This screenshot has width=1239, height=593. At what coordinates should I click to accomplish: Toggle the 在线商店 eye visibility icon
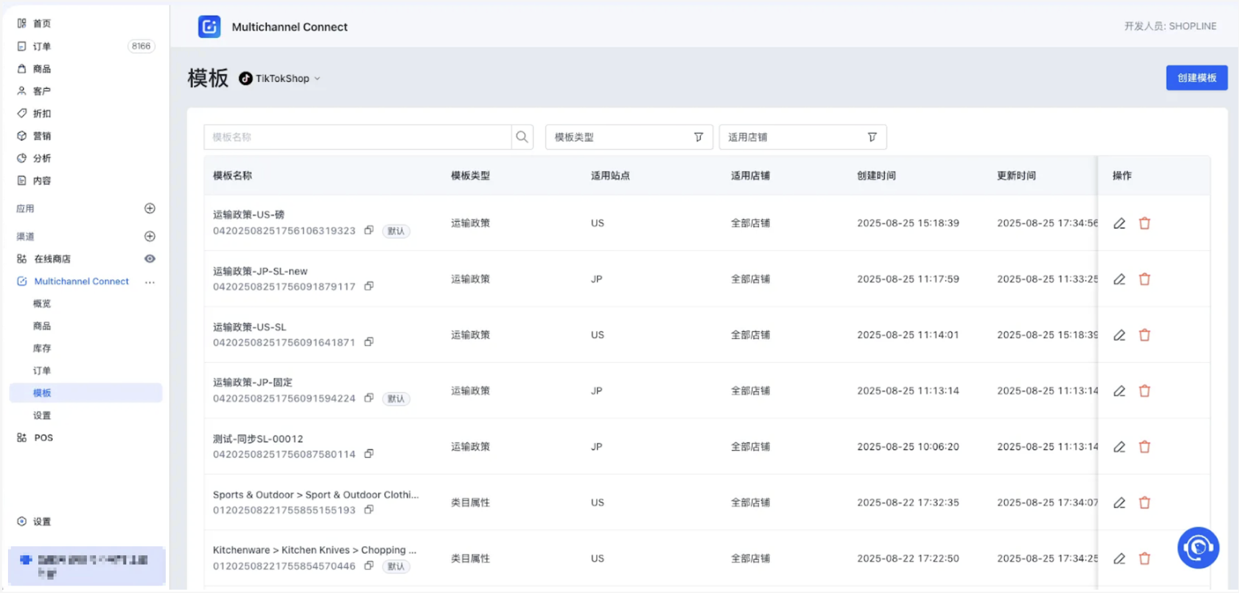click(150, 259)
